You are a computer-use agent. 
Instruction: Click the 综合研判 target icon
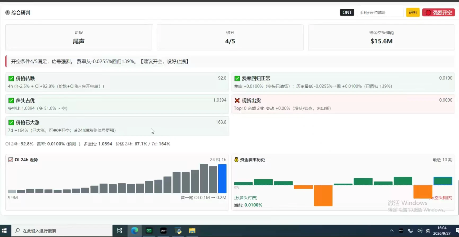pyautogui.click(x=8, y=12)
